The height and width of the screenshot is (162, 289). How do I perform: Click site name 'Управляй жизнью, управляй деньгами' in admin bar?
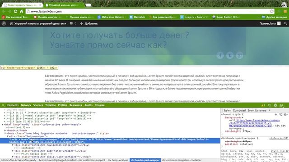38,23
